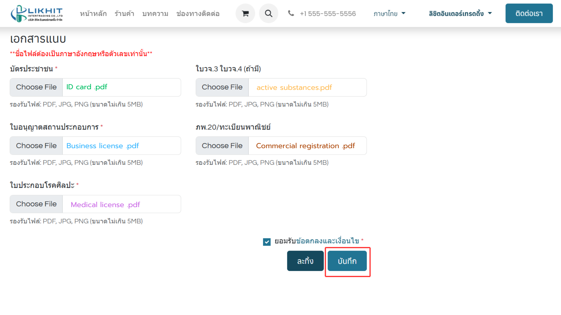Toggle the accept terms and conditions checkbox
This screenshot has width=561, height=315.
[x=267, y=242]
